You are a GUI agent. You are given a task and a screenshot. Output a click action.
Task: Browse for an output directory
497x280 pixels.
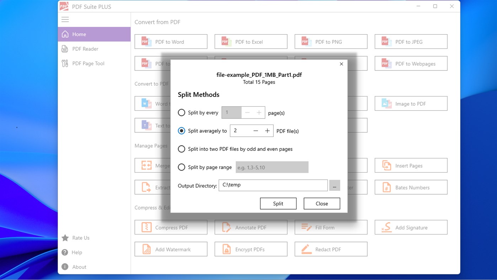tap(334, 185)
